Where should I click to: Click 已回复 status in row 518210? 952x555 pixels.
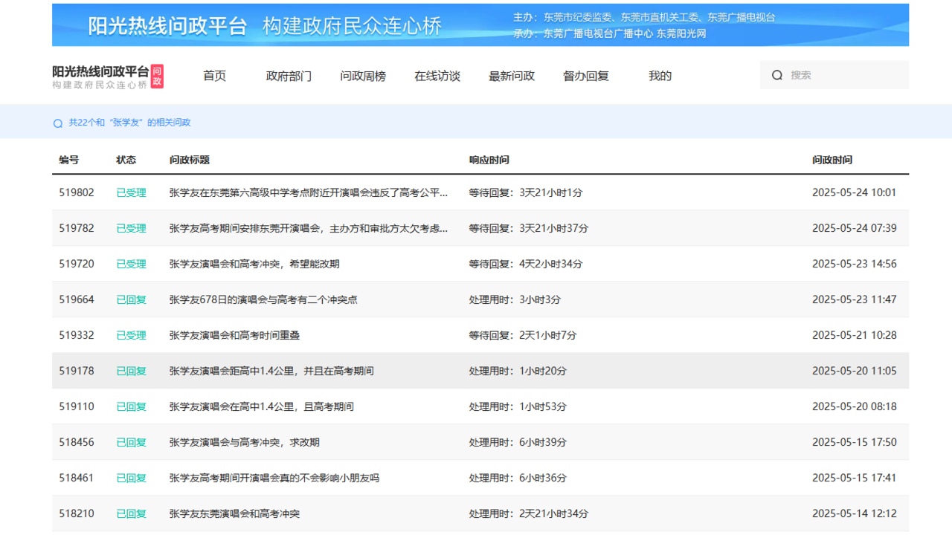coord(131,513)
